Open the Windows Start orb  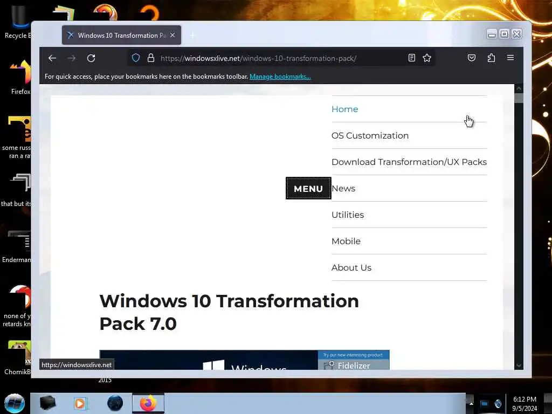coord(15,403)
